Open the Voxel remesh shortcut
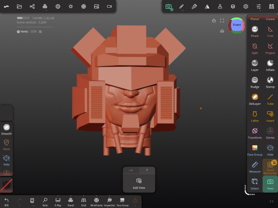The height and width of the screenshot is (208, 278). (71, 202)
